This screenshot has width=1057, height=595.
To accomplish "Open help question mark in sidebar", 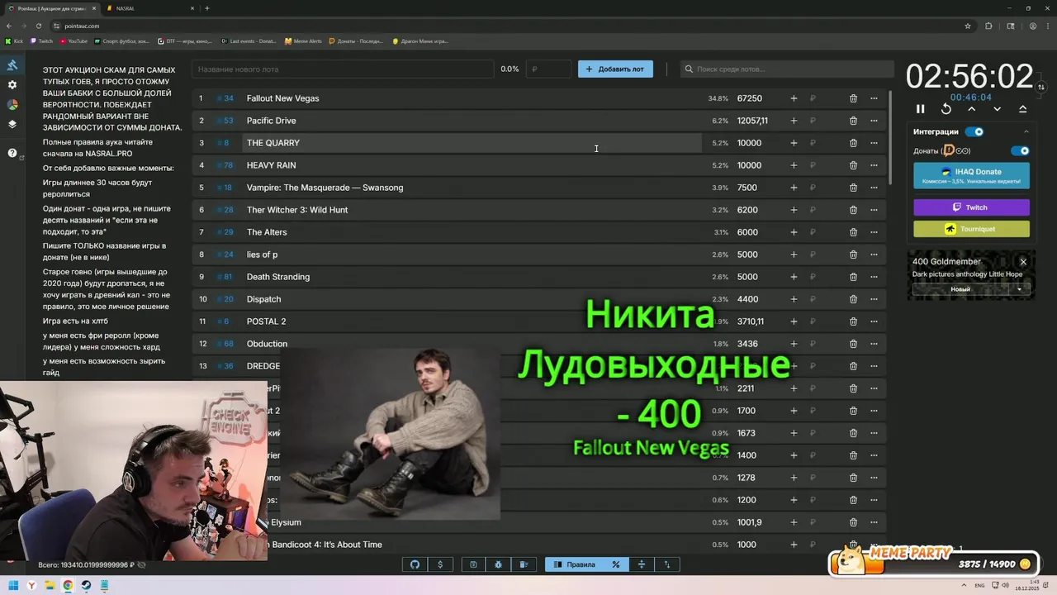I will 12,153.
